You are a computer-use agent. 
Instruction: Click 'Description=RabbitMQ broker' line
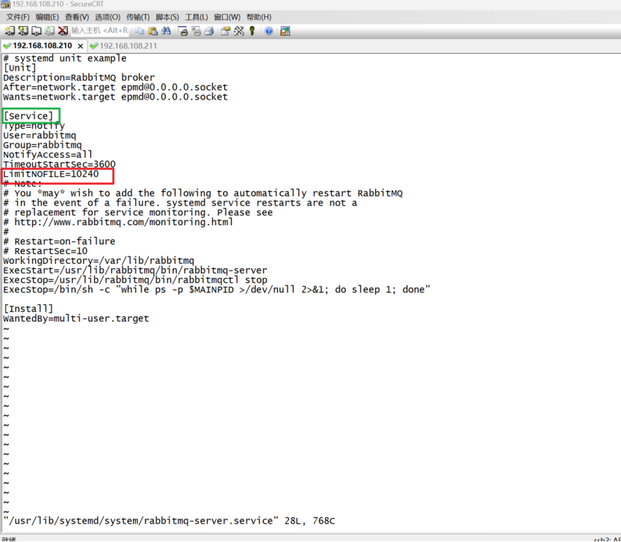click(78, 78)
